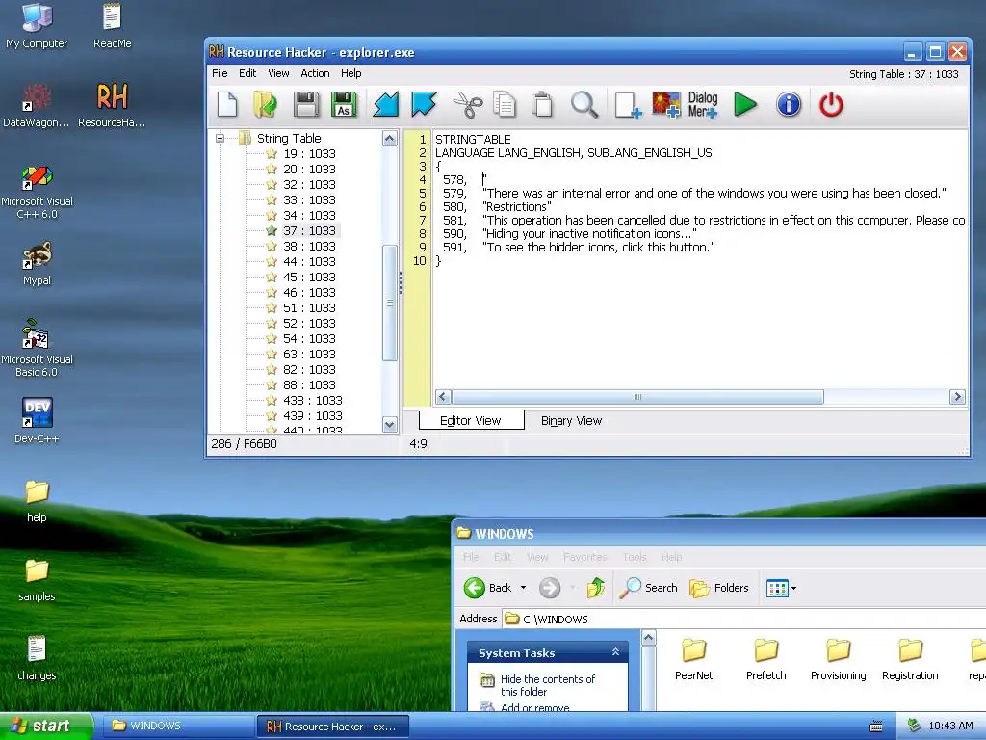Select tree item 19 : 1033
986x740 pixels.
click(x=309, y=153)
